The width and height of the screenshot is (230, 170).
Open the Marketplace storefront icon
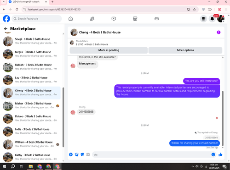tap(135, 19)
